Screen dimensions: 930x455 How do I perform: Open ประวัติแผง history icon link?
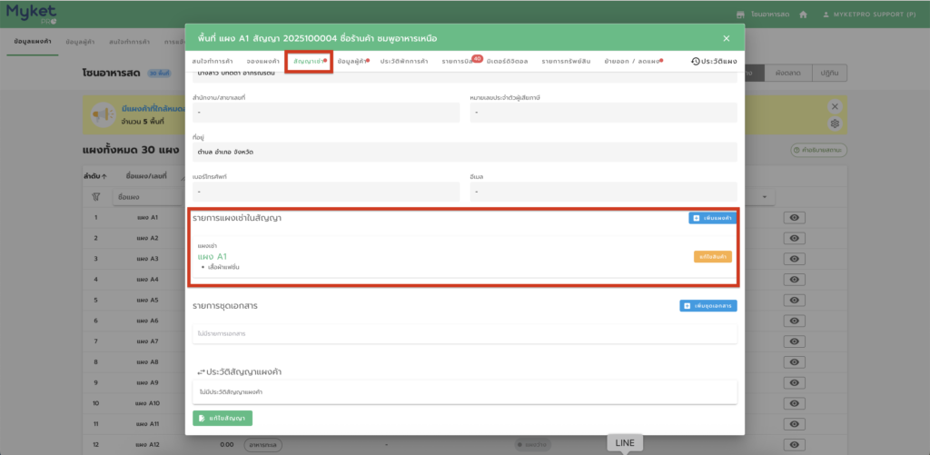[x=713, y=61]
